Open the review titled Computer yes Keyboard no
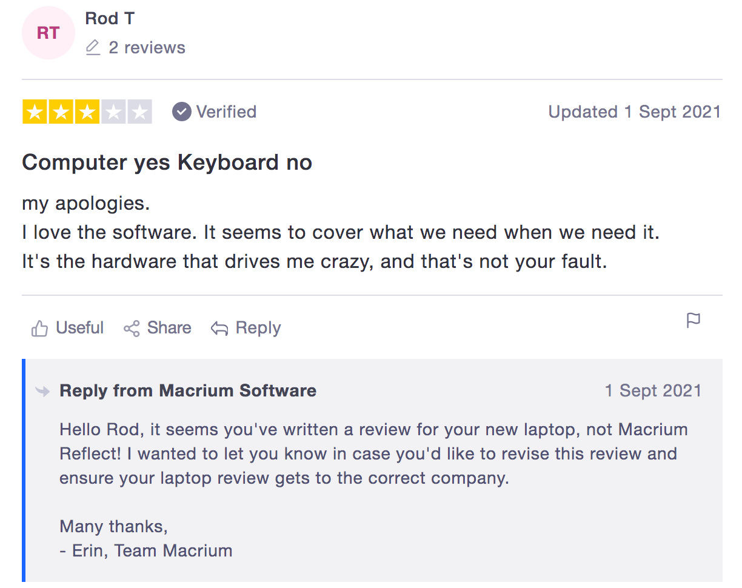 tap(167, 162)
